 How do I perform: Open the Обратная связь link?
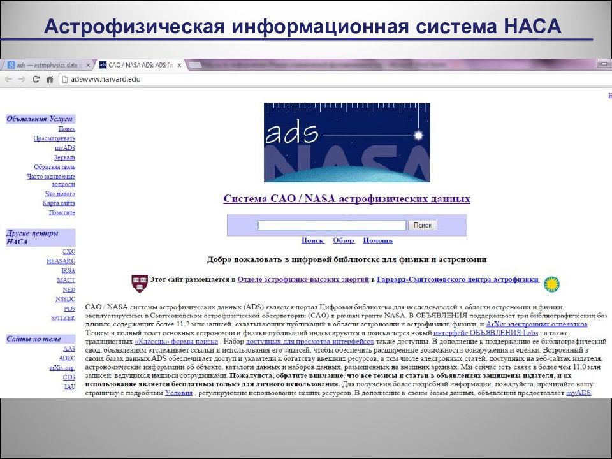click(x=54, y=167)
